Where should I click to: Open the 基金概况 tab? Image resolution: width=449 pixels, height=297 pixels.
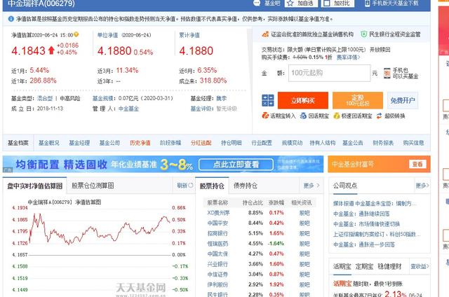click(x=49, y=143)
